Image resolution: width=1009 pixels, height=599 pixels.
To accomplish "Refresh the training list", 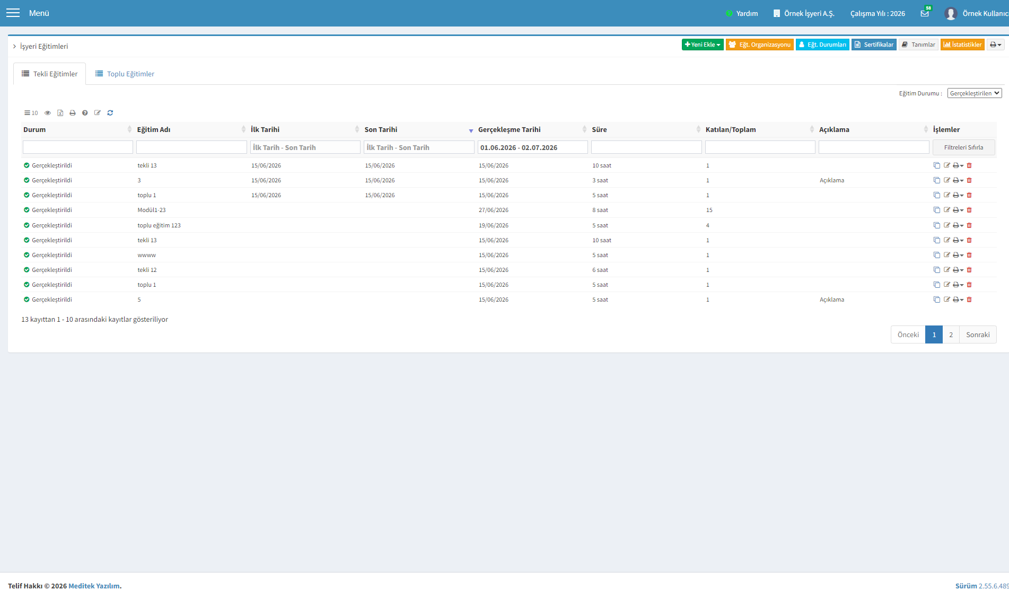I will point(110,113).
